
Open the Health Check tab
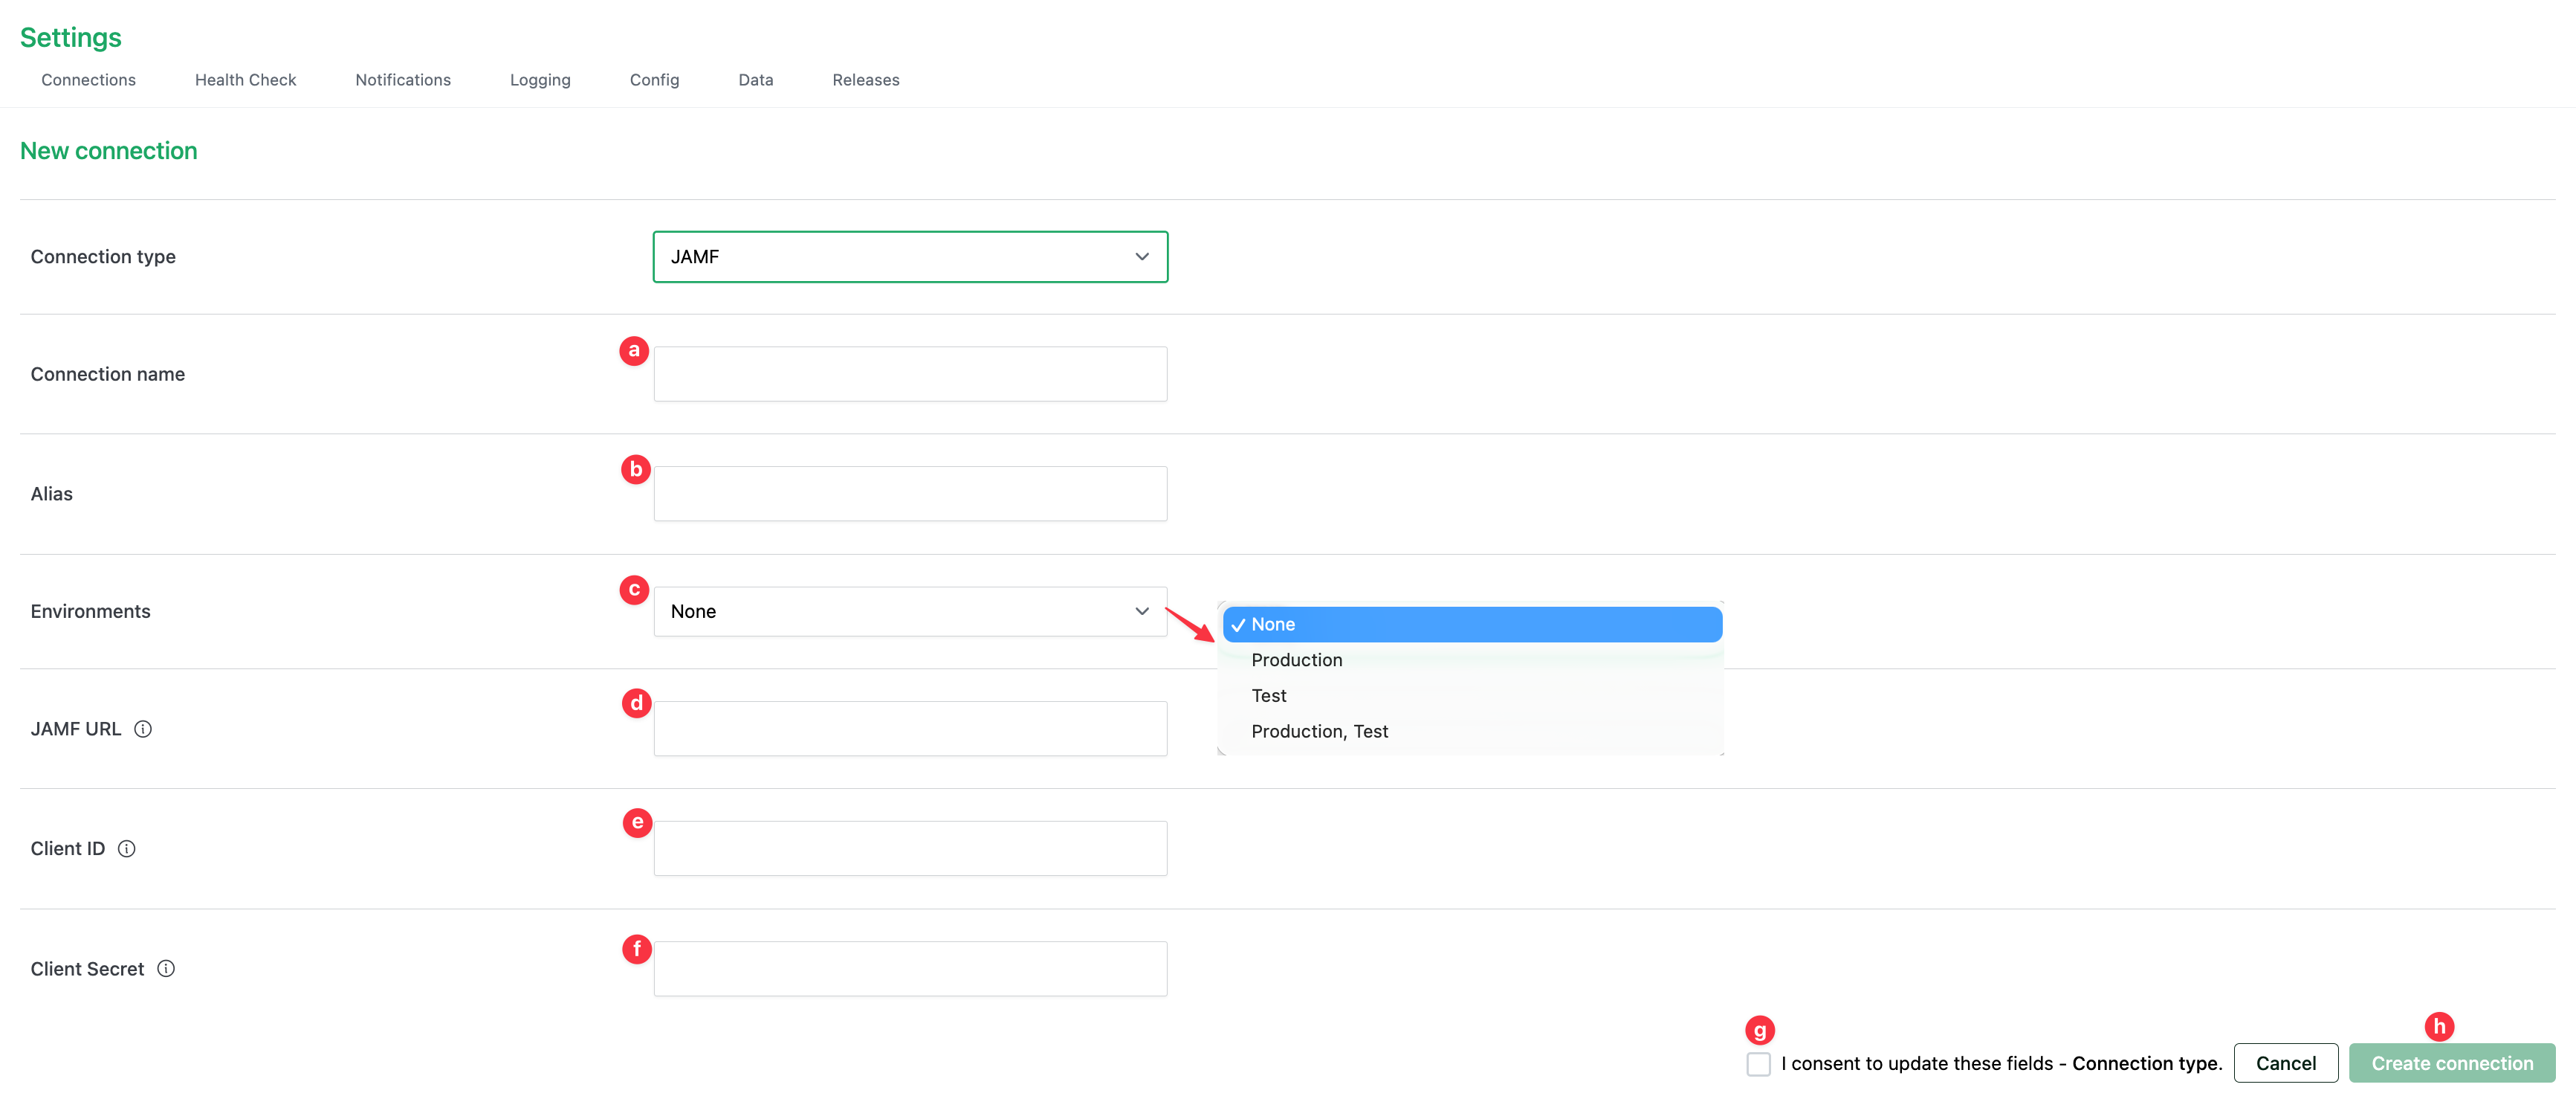[245, 80]
